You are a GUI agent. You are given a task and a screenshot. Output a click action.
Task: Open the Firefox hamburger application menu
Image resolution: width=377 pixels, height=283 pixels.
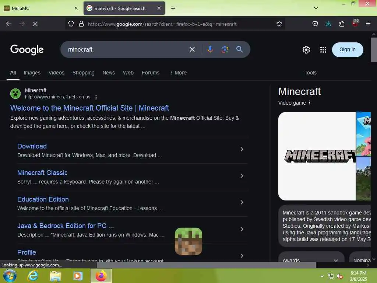coord(368,24)
